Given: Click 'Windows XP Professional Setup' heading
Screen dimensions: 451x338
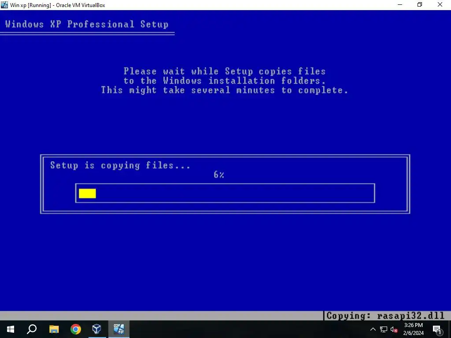Looking at the screenshot, I should click(x=87, y=24).
